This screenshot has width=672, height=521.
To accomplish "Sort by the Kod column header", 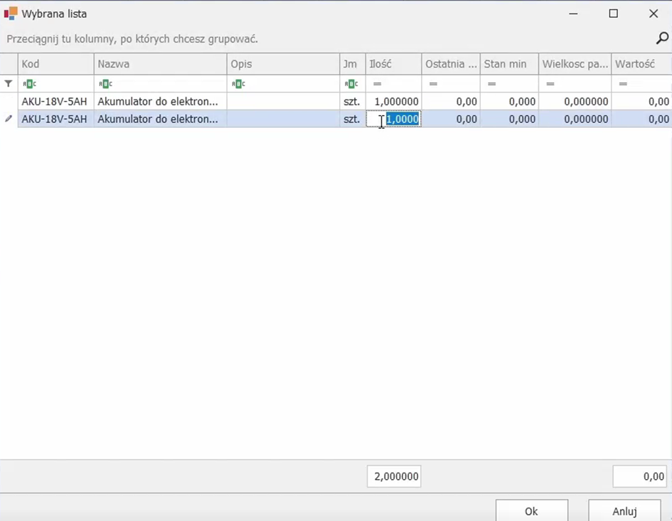I will [x=55, y=64].
